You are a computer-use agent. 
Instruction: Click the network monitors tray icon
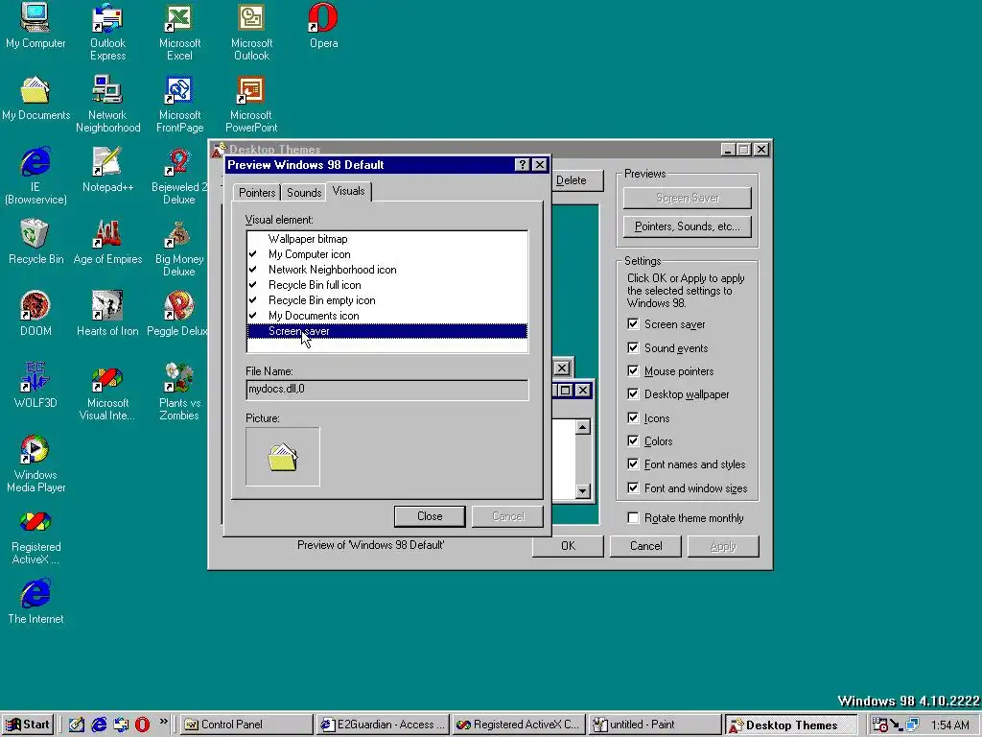coord(913,725)
